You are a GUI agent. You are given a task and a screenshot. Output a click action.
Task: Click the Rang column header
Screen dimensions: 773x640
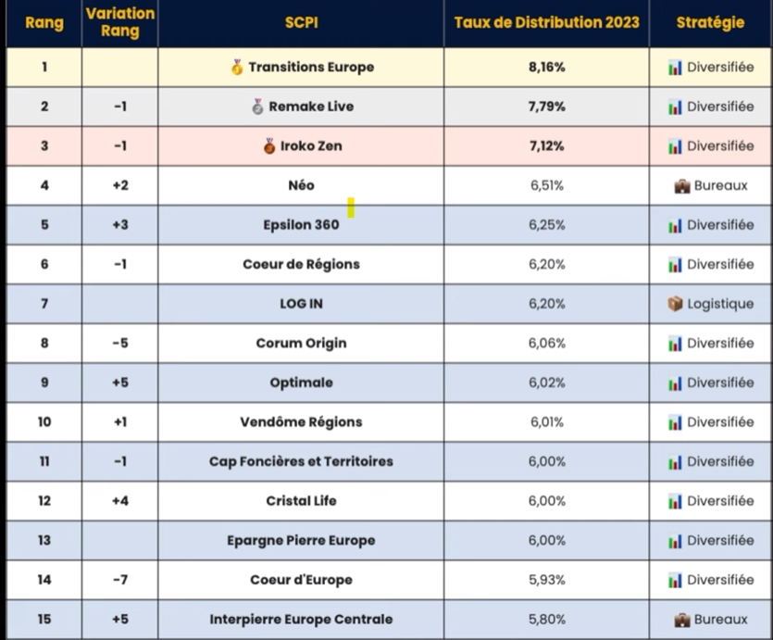click(x=44, y=23)
